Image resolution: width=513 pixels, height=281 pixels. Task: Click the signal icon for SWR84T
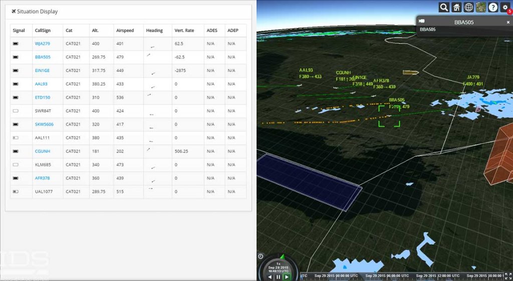point(16,111)
